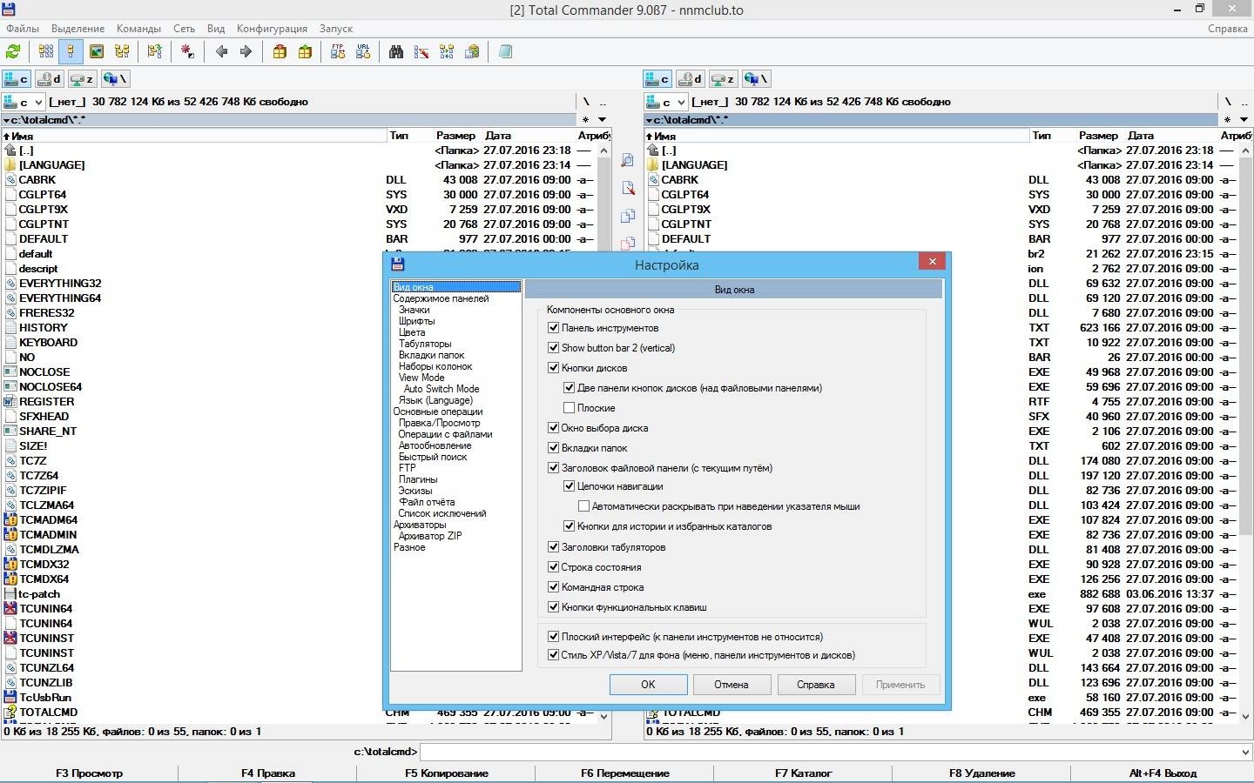Viewport: 1254px width, 783px height.
Task: Select TOTALCMD file in left panel
Action: pyautogui.click(x=49, y=712)
